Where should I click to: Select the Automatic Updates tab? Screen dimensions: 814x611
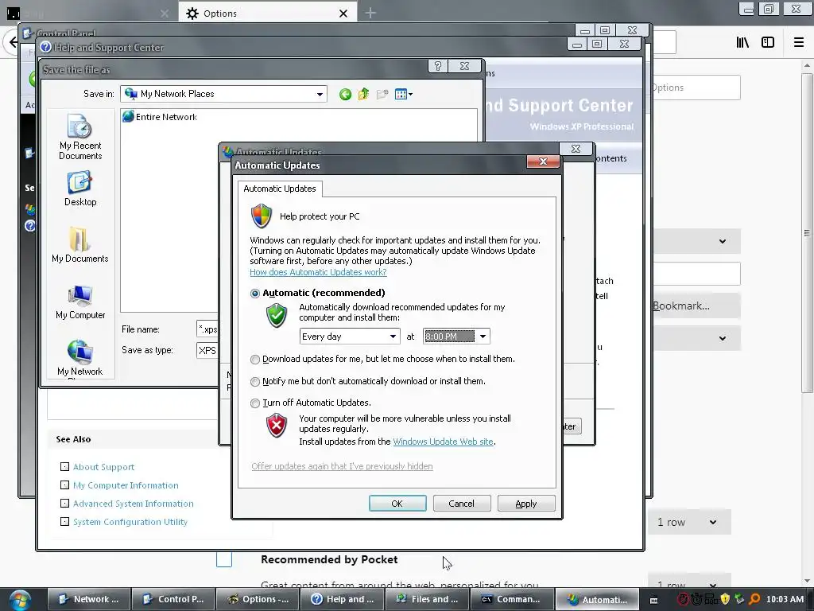280,189
